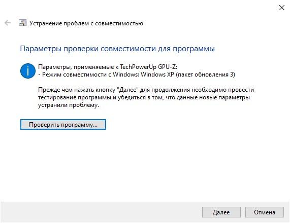Screen dimensions: 290x223
Task: Click the text устранили проблему.
Action: tap(69, 105)
